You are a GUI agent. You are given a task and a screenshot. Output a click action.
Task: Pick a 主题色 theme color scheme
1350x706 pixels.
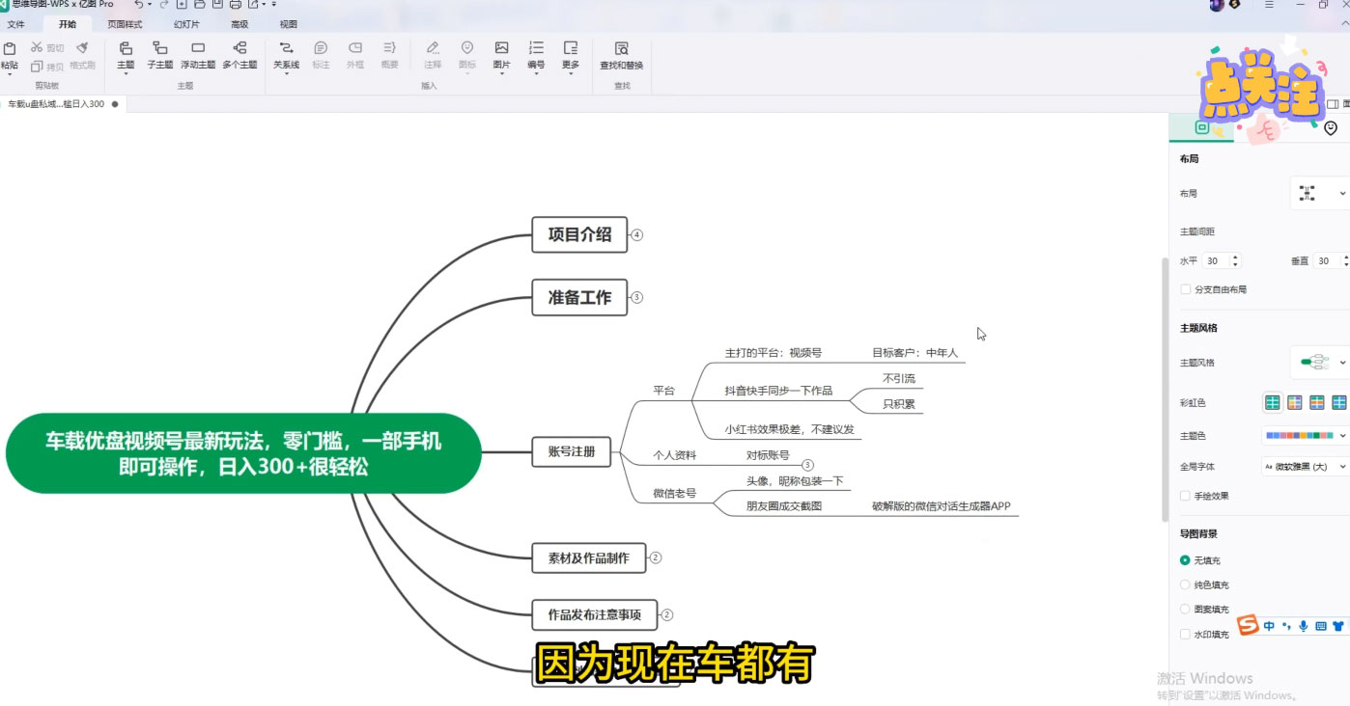pos(1299,435)
